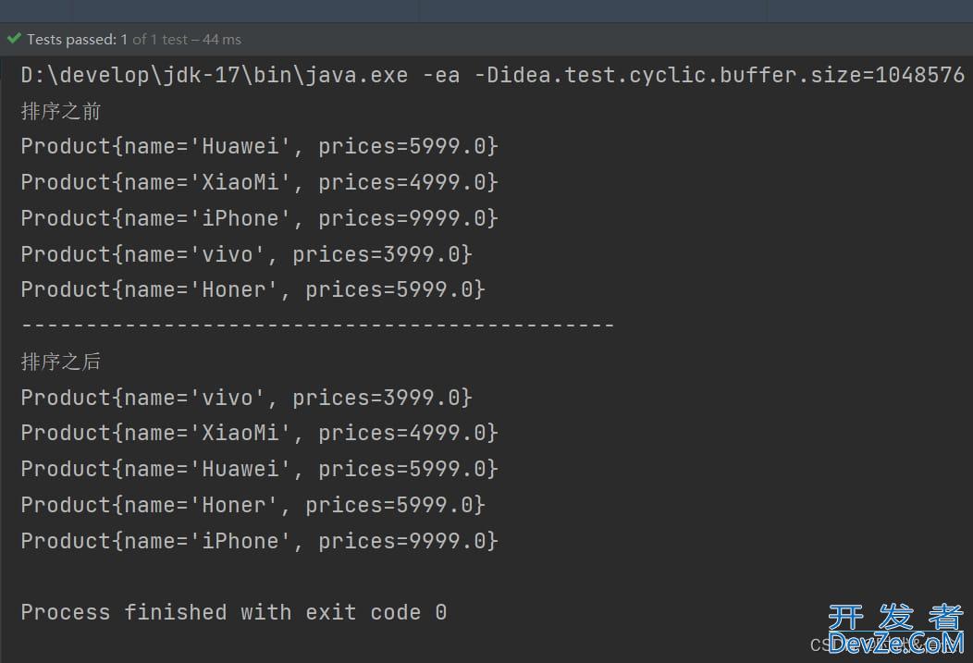Click 'Process finished with exit code 0' text

[x=234, y=613]
